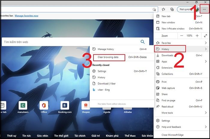
Task: Expand the Apps submenu arrow
Action: (x=206, y=61)
